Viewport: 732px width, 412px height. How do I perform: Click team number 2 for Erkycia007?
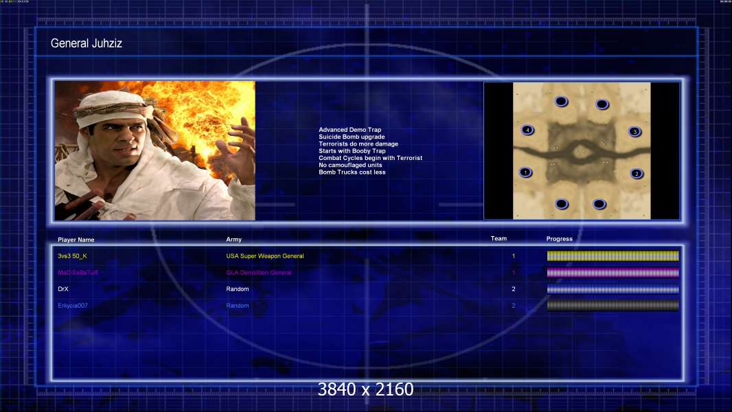click(514, 306)
